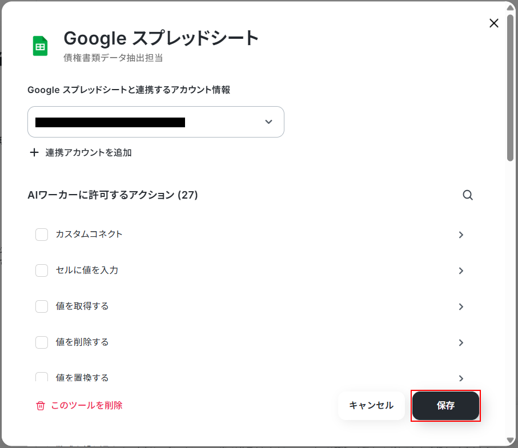This screenshot has height=448, width=518.
Task: Click the scrollbar up arrow
Action: coord(511,8)
